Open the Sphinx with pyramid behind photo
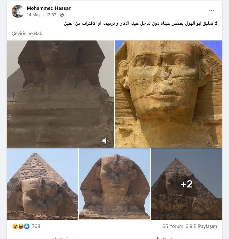229x239 pixels. [43, 184]
